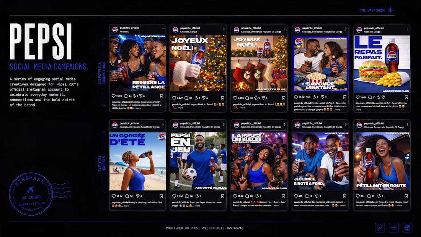Bookmark the Santa hand Joyeux Noël post

[x=223, y=98]
